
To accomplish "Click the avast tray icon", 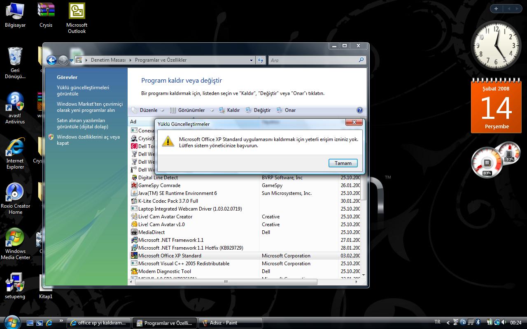I will (463, 322).
